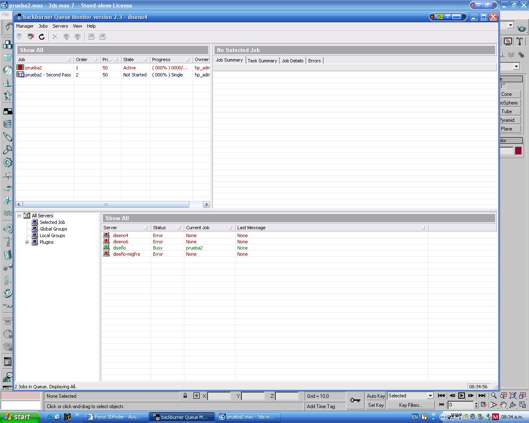Tick the checkbox above the Cone button
The width and height of the screenshot is (529, 423).
503,86
